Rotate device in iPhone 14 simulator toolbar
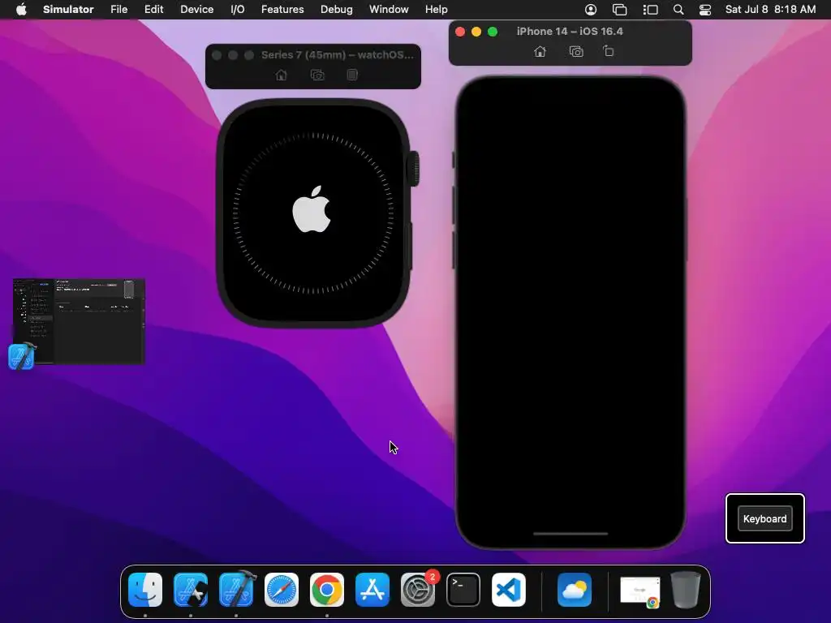 [x=609, y=51]
